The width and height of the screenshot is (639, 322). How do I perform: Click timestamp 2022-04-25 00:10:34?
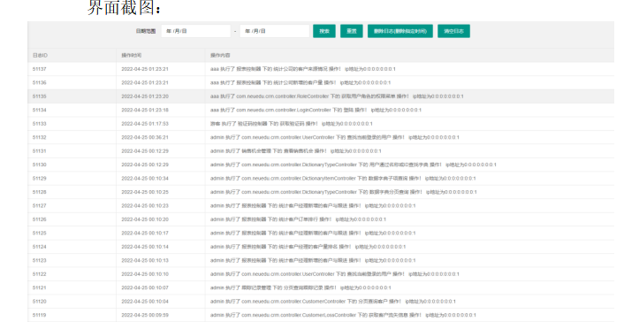(145, 179)
